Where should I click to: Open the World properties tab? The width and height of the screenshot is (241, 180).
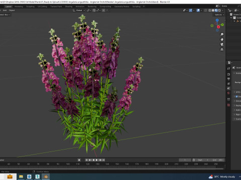[228, 93]
